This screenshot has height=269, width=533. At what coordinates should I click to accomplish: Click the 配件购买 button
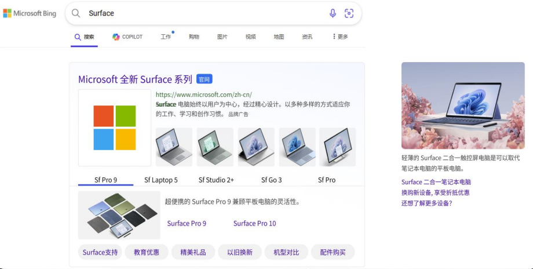333,252
